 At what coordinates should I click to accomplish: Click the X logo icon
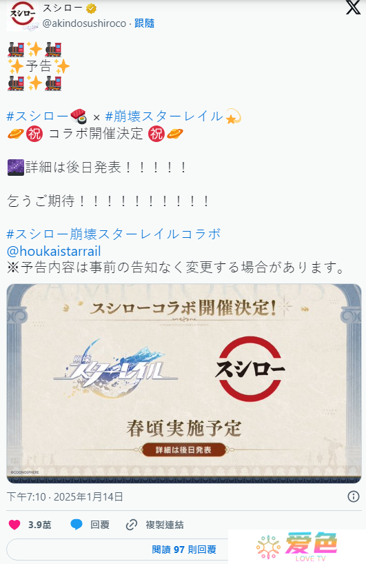pos(353,7)
